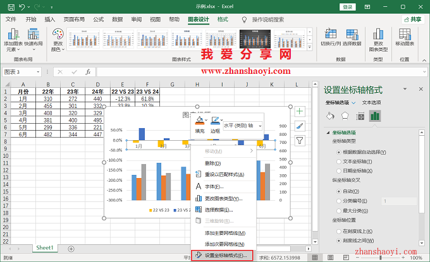Switch to Normal view in status bar
The height and width of the screenshot is (262, 430).
pos(315,258)
